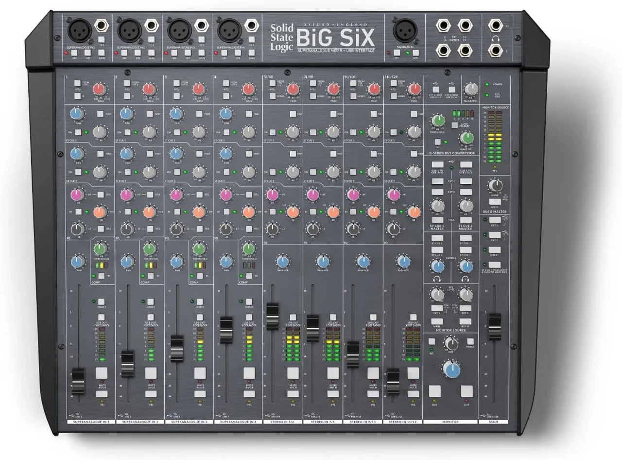Enable 48V phantom power on input 1
Image resolution: width=622 pixels, height=460 pixels.
pos(73,52)
